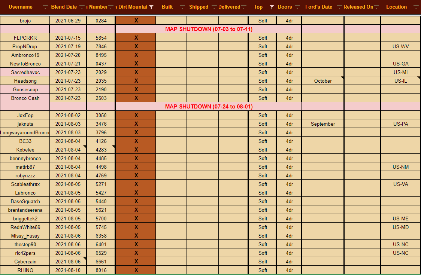This screenshot has height=275, width=421.
Task: Open the Doors column filter icon
Action: pyautogui.click(x=297, y=7)
